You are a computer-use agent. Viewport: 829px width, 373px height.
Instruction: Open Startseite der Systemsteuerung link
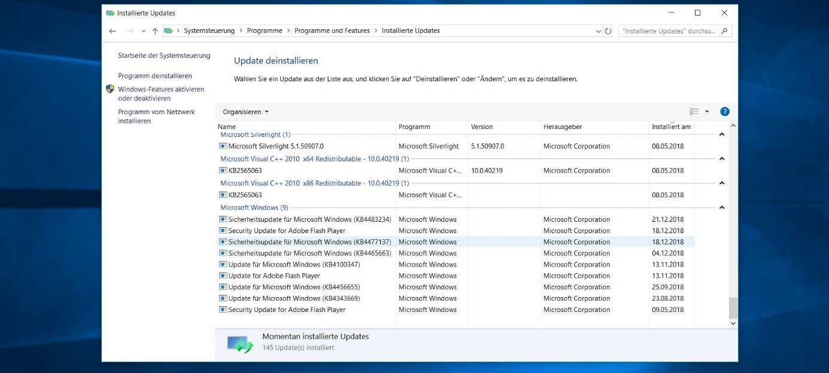(x=164, y=56)
